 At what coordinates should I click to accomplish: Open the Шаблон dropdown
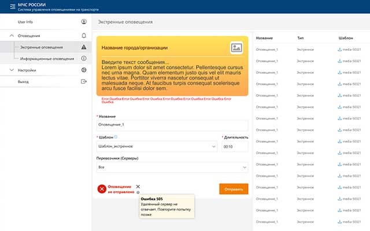157,146
